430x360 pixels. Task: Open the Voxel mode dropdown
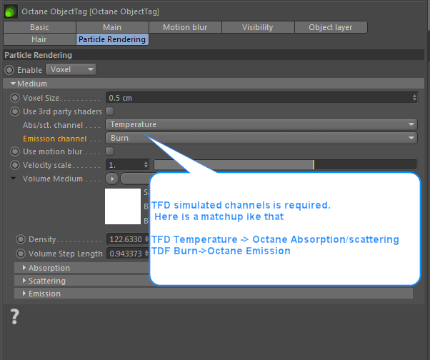[x=71, y=69]
